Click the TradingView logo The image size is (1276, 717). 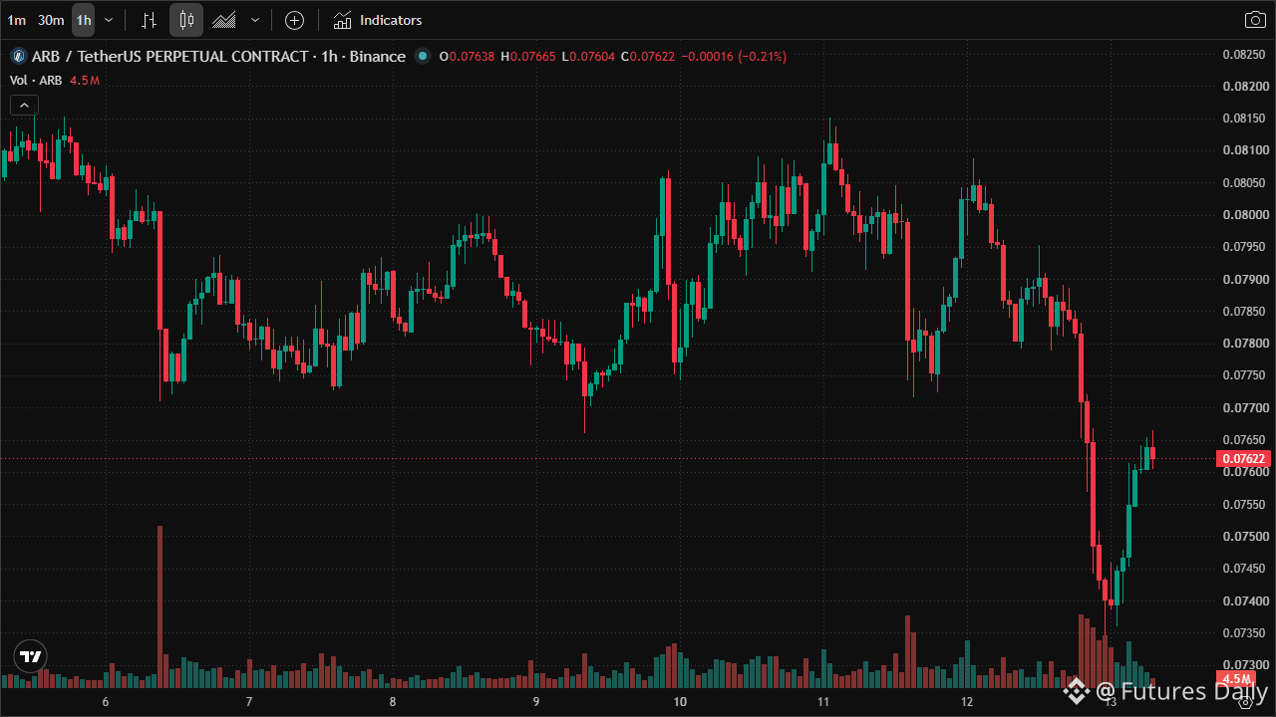(x=31, y=656)
